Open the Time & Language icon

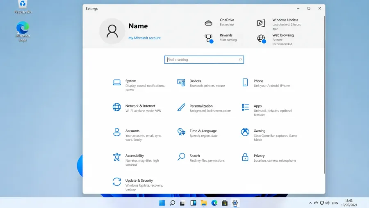[x=181, y=132]
